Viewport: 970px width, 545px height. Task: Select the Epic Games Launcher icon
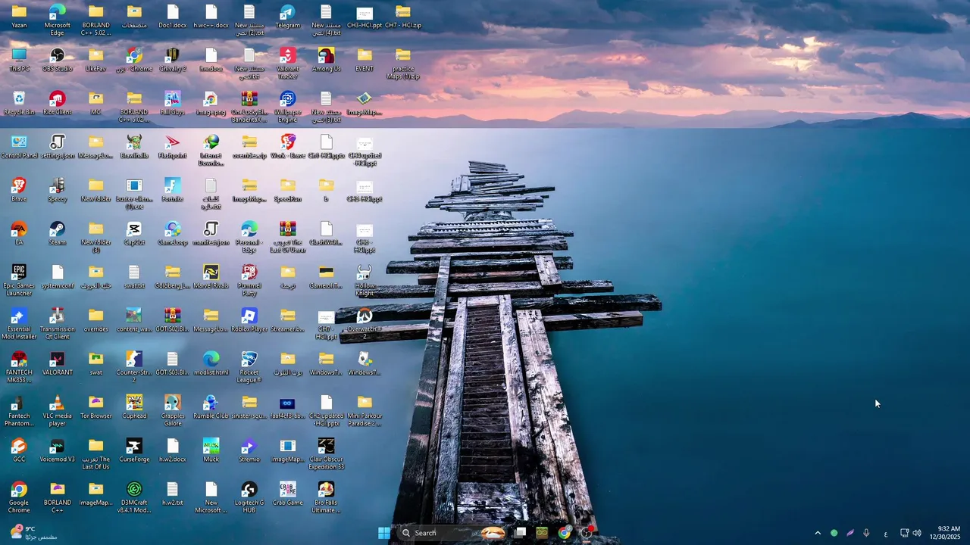coord(19,280)
